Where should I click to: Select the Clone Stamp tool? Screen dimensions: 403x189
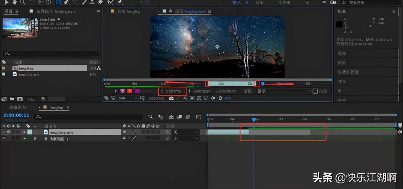[x=92, y=2]
